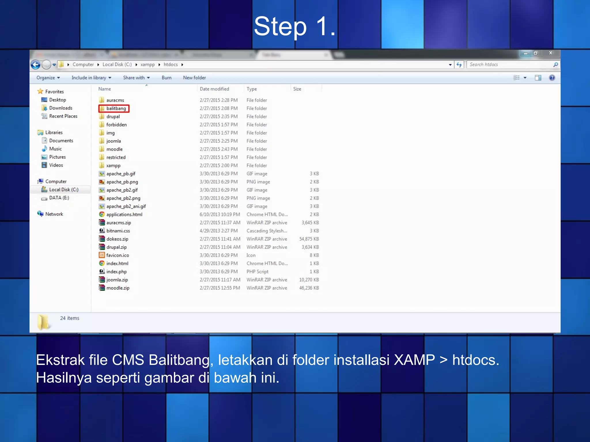Open the address bar history dropdown
The image size is (590, 442).
(x=450, y=65)
